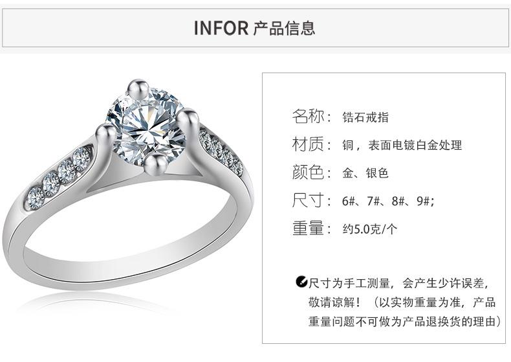The height and width of the screenshot is (362, 511).
Task: Click the ring product image
Action: tap(128, 185)
